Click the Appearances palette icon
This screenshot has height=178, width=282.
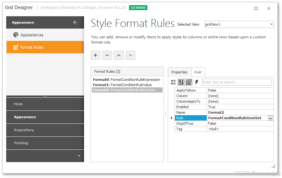16,35
